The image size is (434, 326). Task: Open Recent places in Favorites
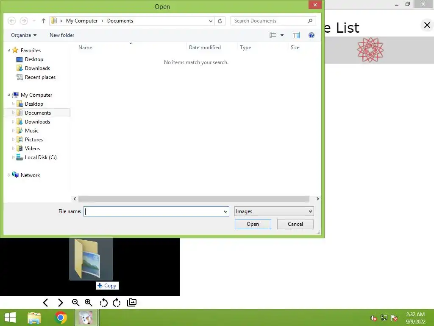[40, 77]
